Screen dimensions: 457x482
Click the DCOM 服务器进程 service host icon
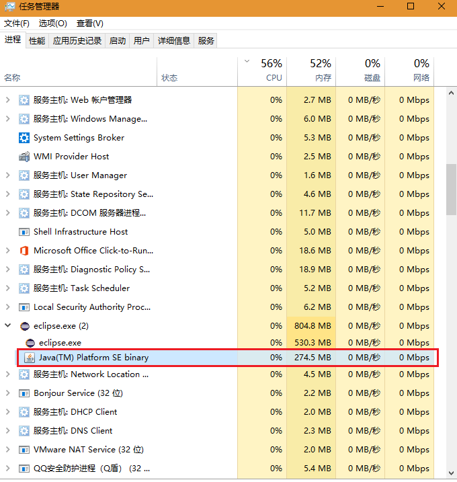coord(24,213)
